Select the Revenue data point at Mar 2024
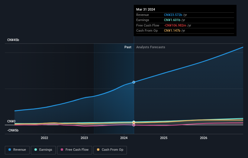248x158 pixels. 134,82
